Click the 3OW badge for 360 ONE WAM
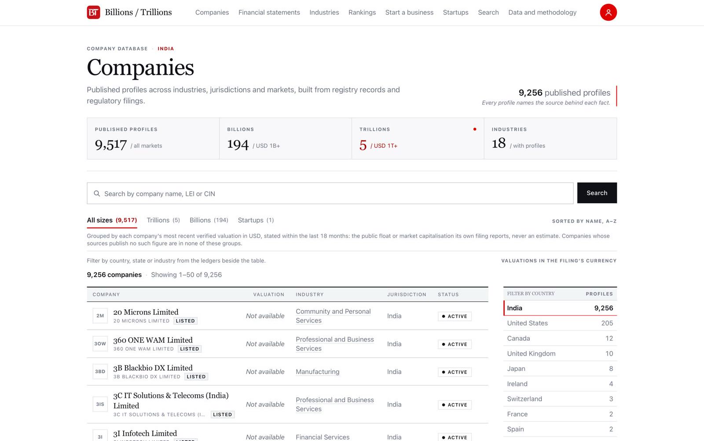Image resolution: width=704 pixels, height=441 pixels. pos(100,344)
